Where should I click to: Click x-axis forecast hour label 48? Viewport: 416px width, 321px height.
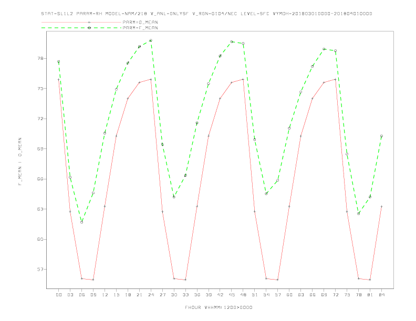click(x=243, y=295)
